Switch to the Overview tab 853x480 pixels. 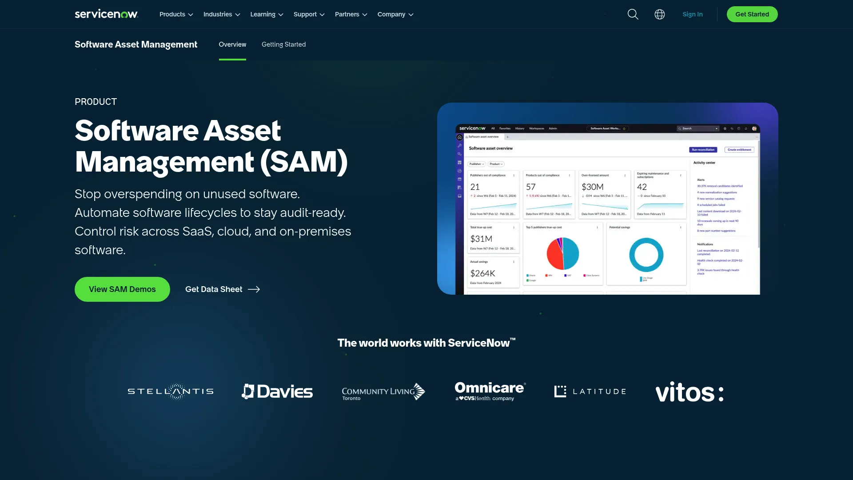click(232, 44)
